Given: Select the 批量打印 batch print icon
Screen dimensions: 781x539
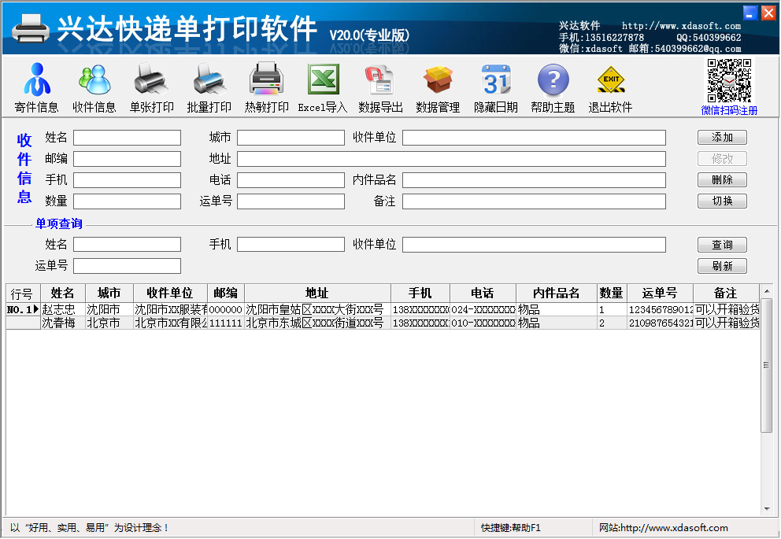Looking at the screenshot, I should coord(209,87).
